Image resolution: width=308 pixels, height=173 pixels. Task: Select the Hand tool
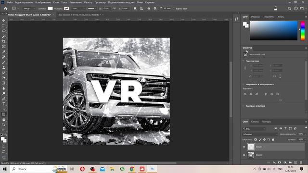pyautogui.click(x=3, y=120)
